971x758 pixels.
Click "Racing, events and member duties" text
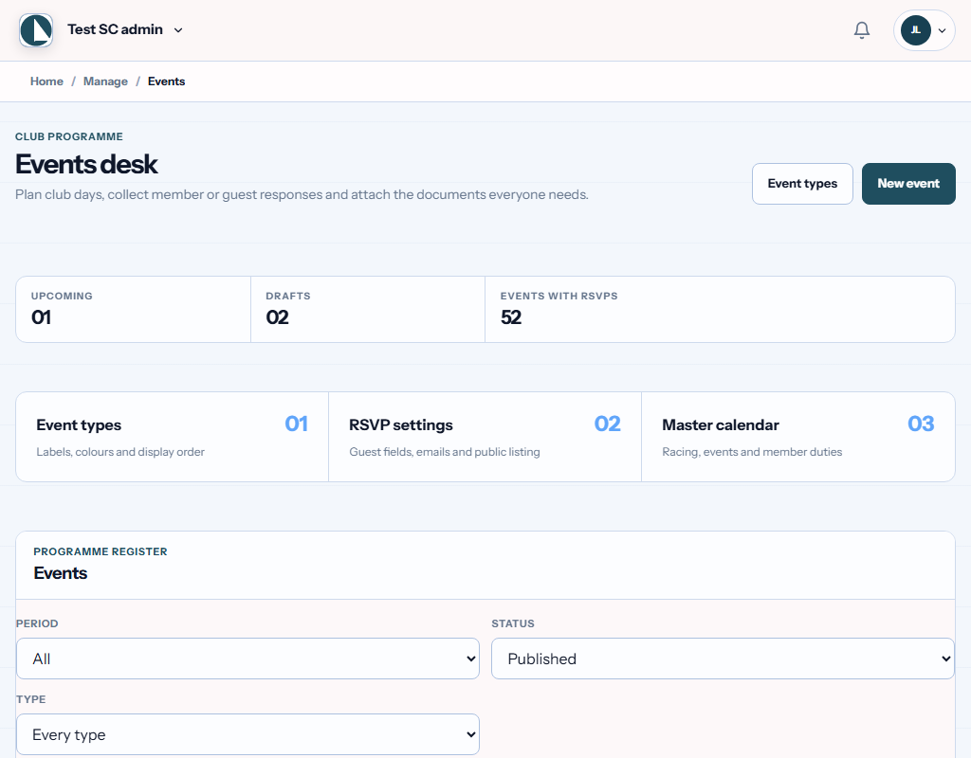pyautogui.click(x=752, y=452)
